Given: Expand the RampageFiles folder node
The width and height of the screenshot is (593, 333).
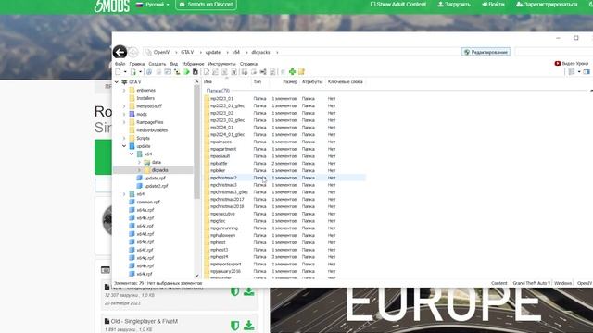Looking at the screenshot, I should coord(124,122).
